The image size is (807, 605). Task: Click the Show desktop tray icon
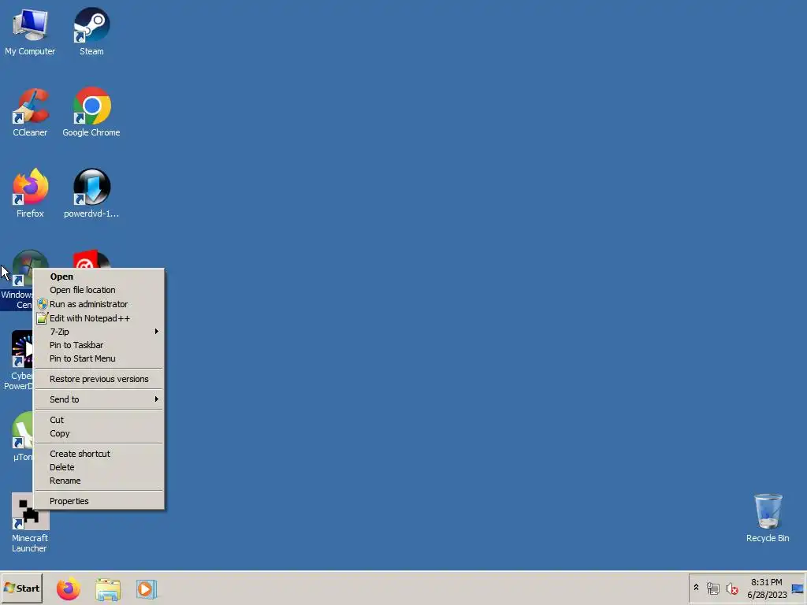tap(798, 588)
